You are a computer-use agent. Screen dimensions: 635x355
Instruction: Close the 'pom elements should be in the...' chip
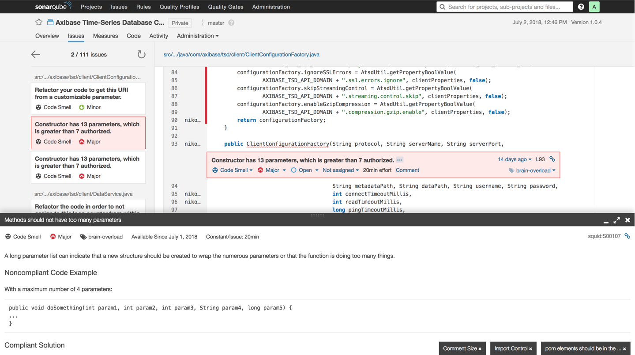[x=624, y=349]
